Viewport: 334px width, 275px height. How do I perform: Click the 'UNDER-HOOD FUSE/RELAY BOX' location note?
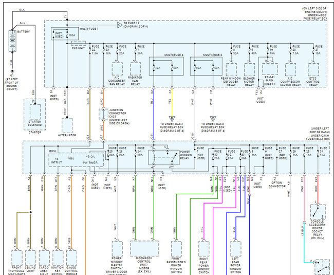coord(314,14)
